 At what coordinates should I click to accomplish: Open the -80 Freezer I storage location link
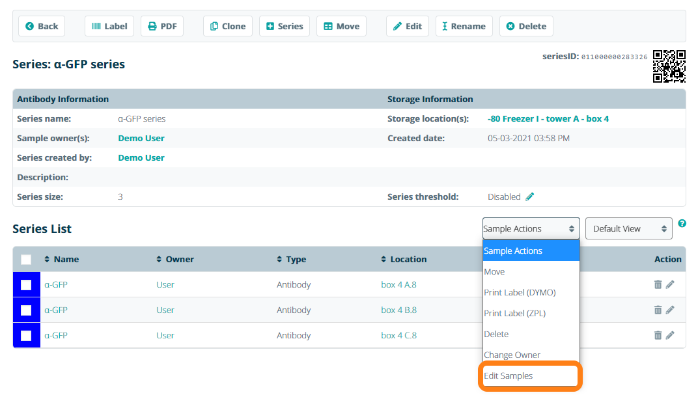[548, 118]
